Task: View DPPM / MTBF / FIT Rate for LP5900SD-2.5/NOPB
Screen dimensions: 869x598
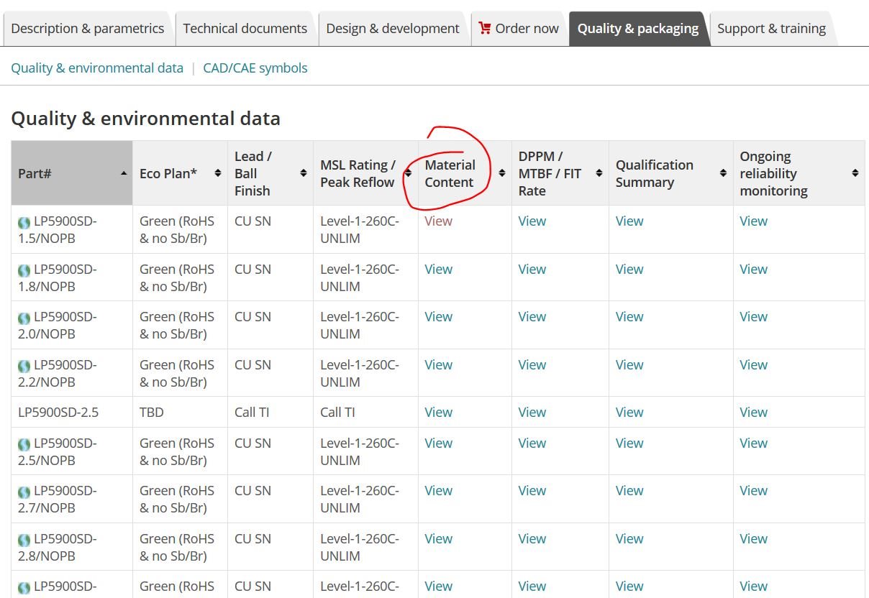Action: [532, 443]
